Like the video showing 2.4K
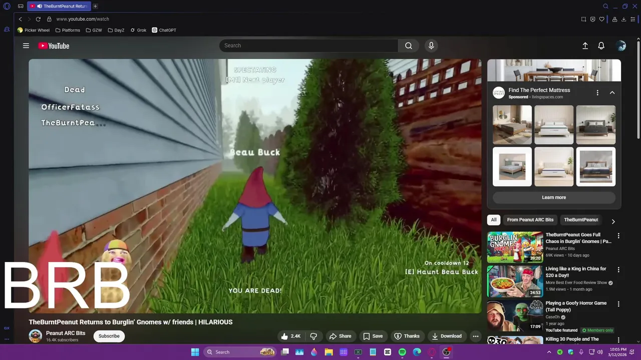The width and height of the screenshot is (641, 360). (x=290, y=336)
